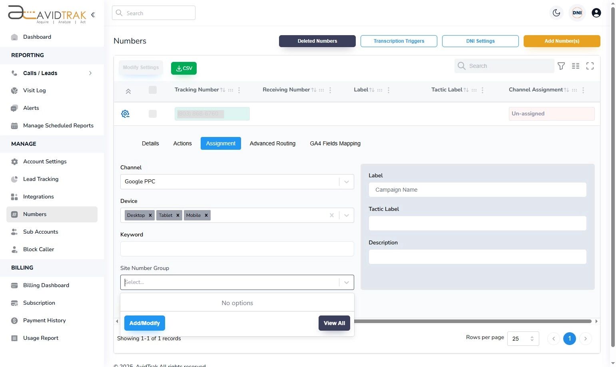Click the Add/Modify button
616x367 pixels.
click(x=145, y=323)
